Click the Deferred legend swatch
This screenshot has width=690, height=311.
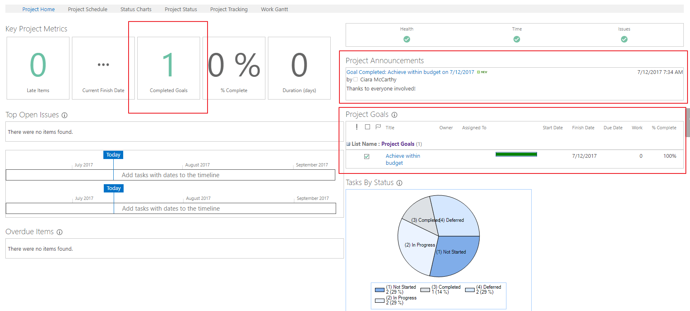pos(470,290)
